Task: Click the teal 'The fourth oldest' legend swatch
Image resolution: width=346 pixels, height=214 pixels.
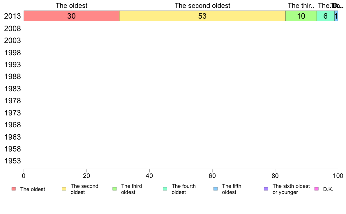Action: pos(165,189)
